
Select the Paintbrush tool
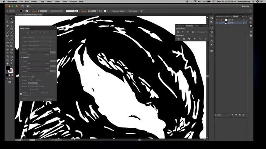[x=7, y=32]
